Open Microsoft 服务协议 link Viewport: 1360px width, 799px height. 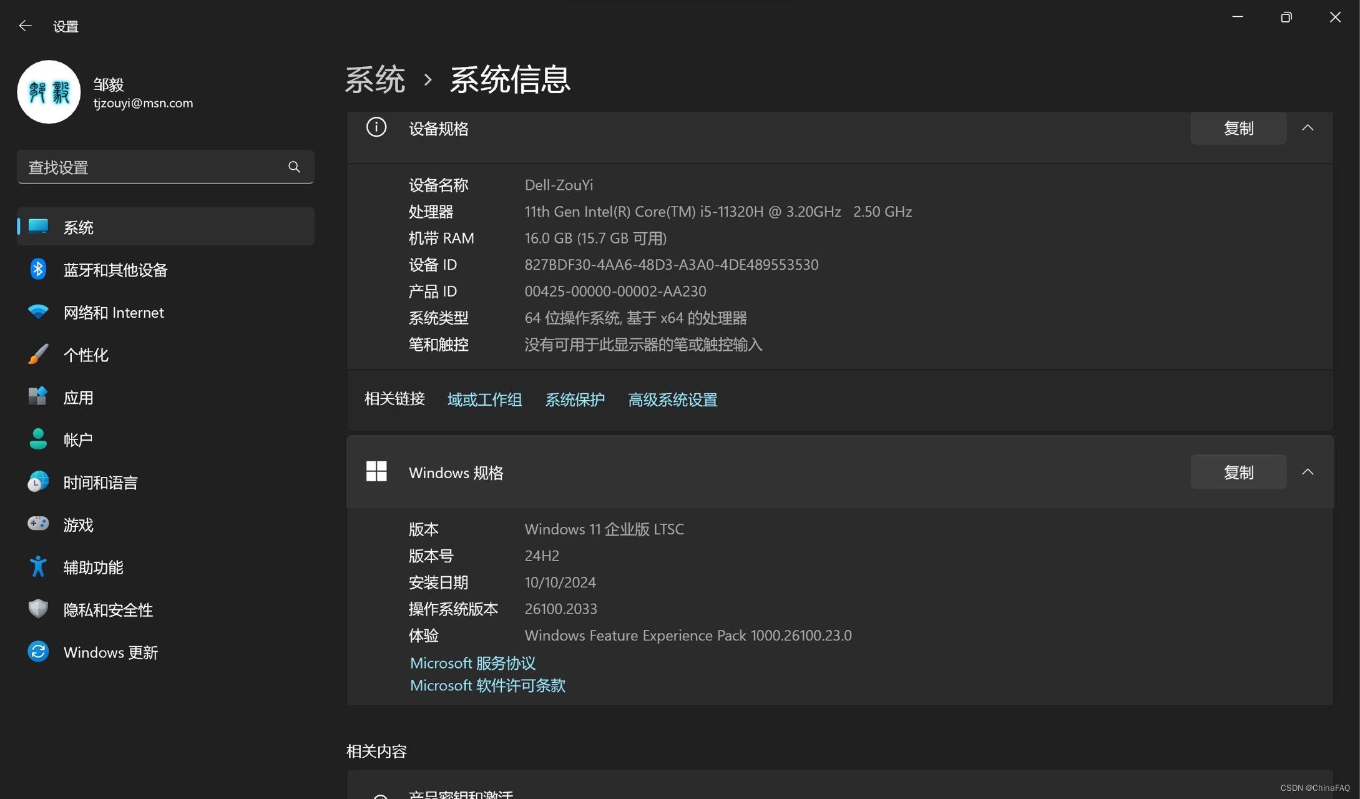click(472, 663)
